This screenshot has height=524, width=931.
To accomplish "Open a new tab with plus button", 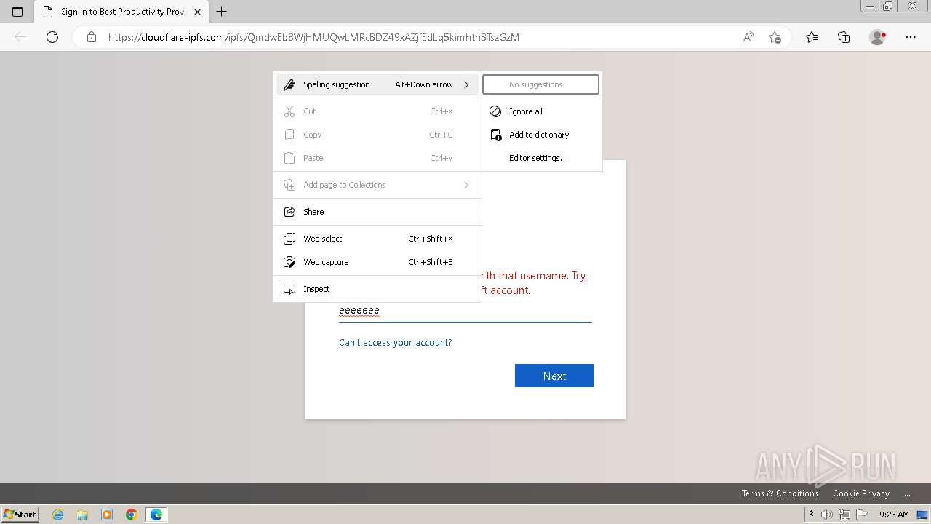I will click(x=222, y=12).
